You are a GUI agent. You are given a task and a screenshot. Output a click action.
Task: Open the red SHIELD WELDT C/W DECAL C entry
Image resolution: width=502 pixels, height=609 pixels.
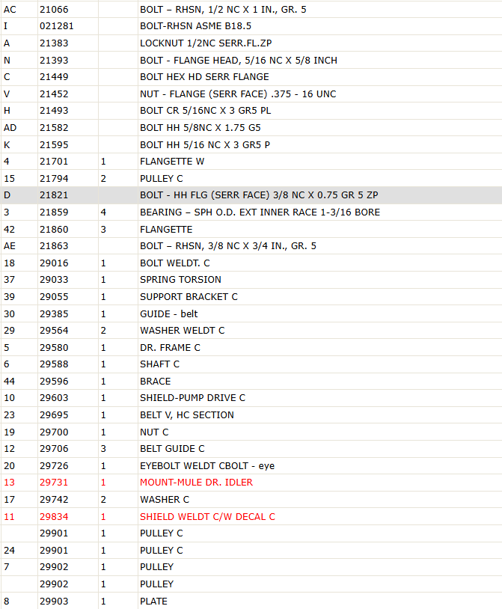click(x=207, y=516)
